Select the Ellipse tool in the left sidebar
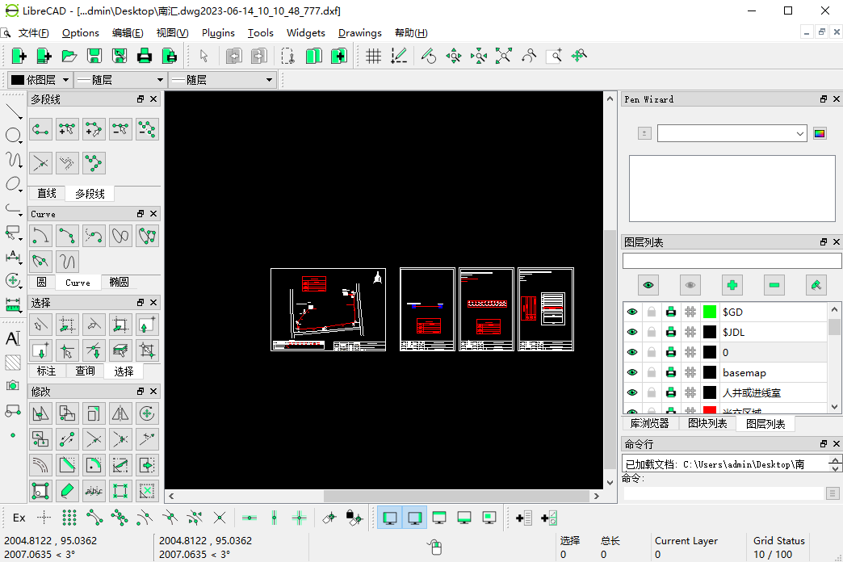This screenshot has height=562, width=843. [x=12, y=184]
